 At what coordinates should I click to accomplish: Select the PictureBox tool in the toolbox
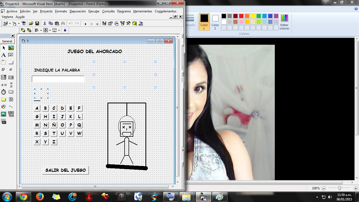click(11, 48)
